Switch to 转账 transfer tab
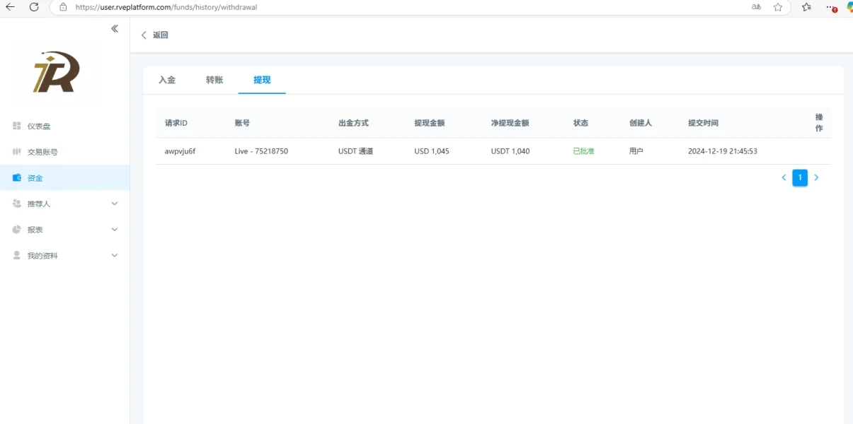The width and height of the screenshot is (853, 424). click(214, 80)
